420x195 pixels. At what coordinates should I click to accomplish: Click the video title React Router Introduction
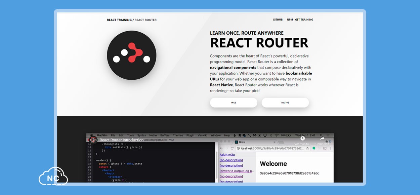click(x=121, y=140)
